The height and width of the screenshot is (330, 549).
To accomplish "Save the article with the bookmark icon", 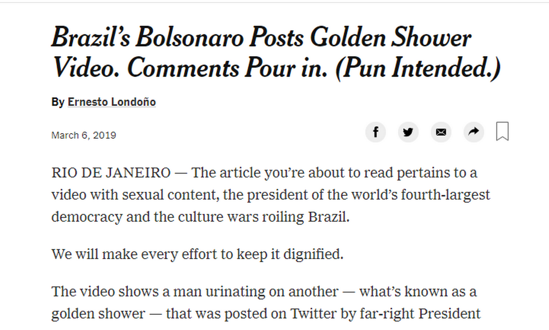I will pyautogui.click(x=502, y=132).
